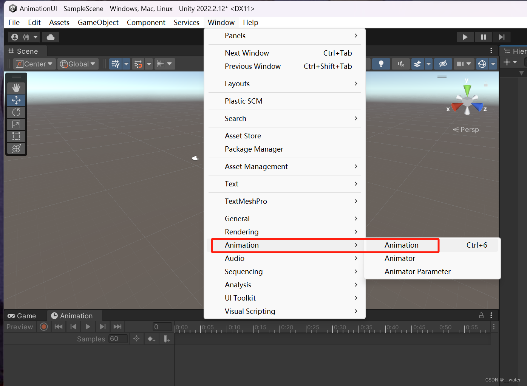Open Gizmos dropdown arrow
The width and height of the screenshot is (527, 386).
coord(493,64)
